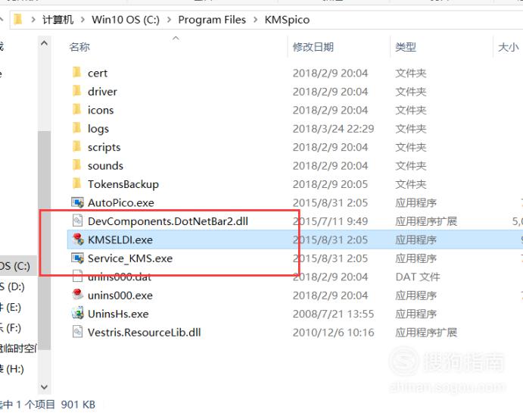Viewport: 523px width, 413px height.
Task: Click the Vestris date 2010/12/6 10:16
Action: (x=333, y=332)
